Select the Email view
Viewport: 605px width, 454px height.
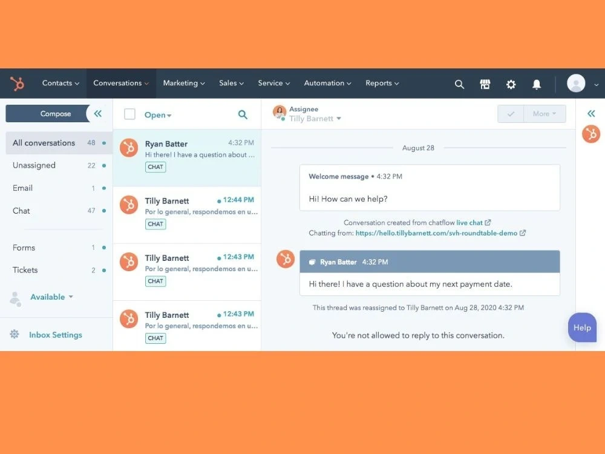[x=59, y=188]
